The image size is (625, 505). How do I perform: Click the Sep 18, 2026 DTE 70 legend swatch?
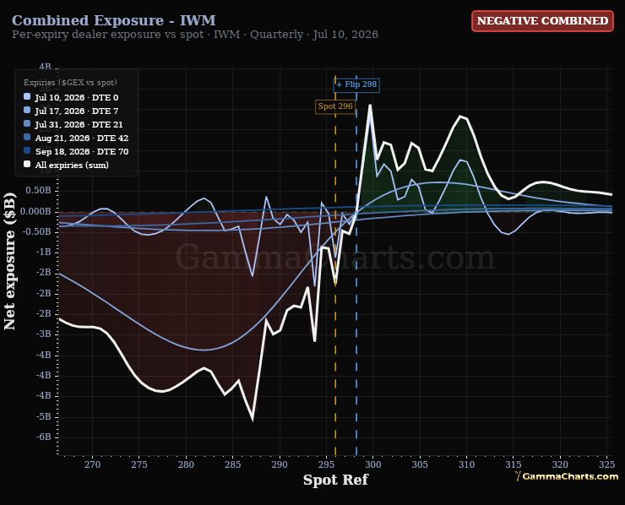(27, 150)
